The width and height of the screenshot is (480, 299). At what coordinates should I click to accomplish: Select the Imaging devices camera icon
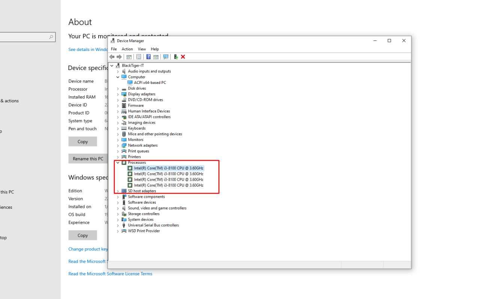tap(124, 123)
